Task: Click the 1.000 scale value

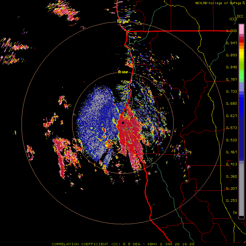Action: (232, 31)
